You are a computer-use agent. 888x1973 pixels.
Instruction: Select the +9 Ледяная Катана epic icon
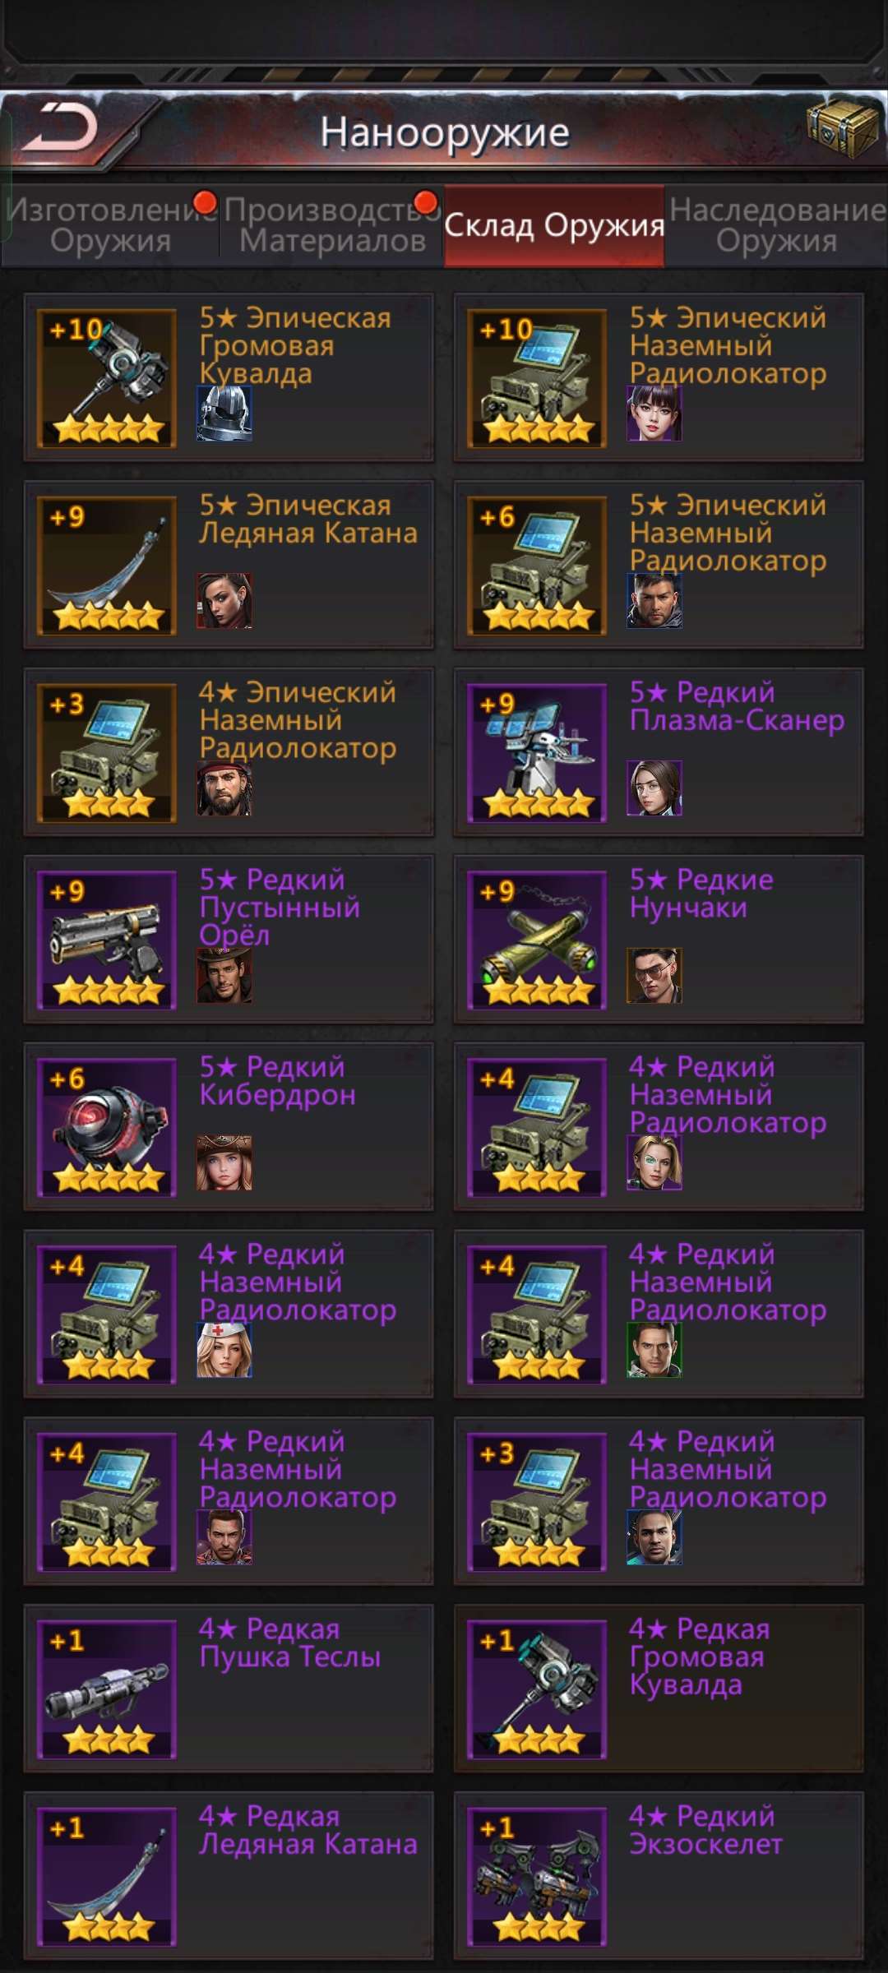point(107,565)
